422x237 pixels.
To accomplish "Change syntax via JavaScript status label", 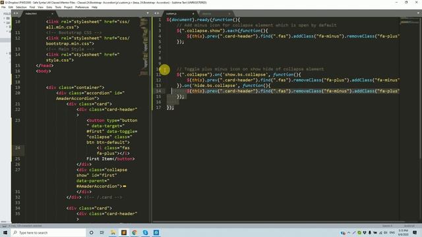I will (x=409, y=226).
